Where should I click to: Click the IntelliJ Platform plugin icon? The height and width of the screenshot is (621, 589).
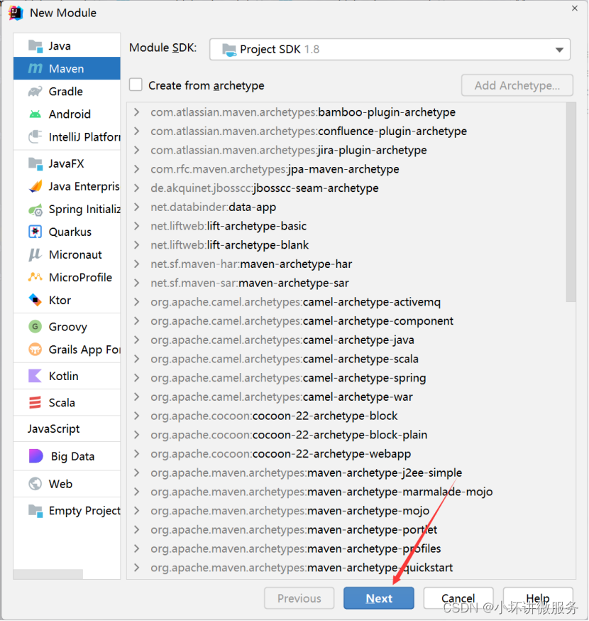35,137
